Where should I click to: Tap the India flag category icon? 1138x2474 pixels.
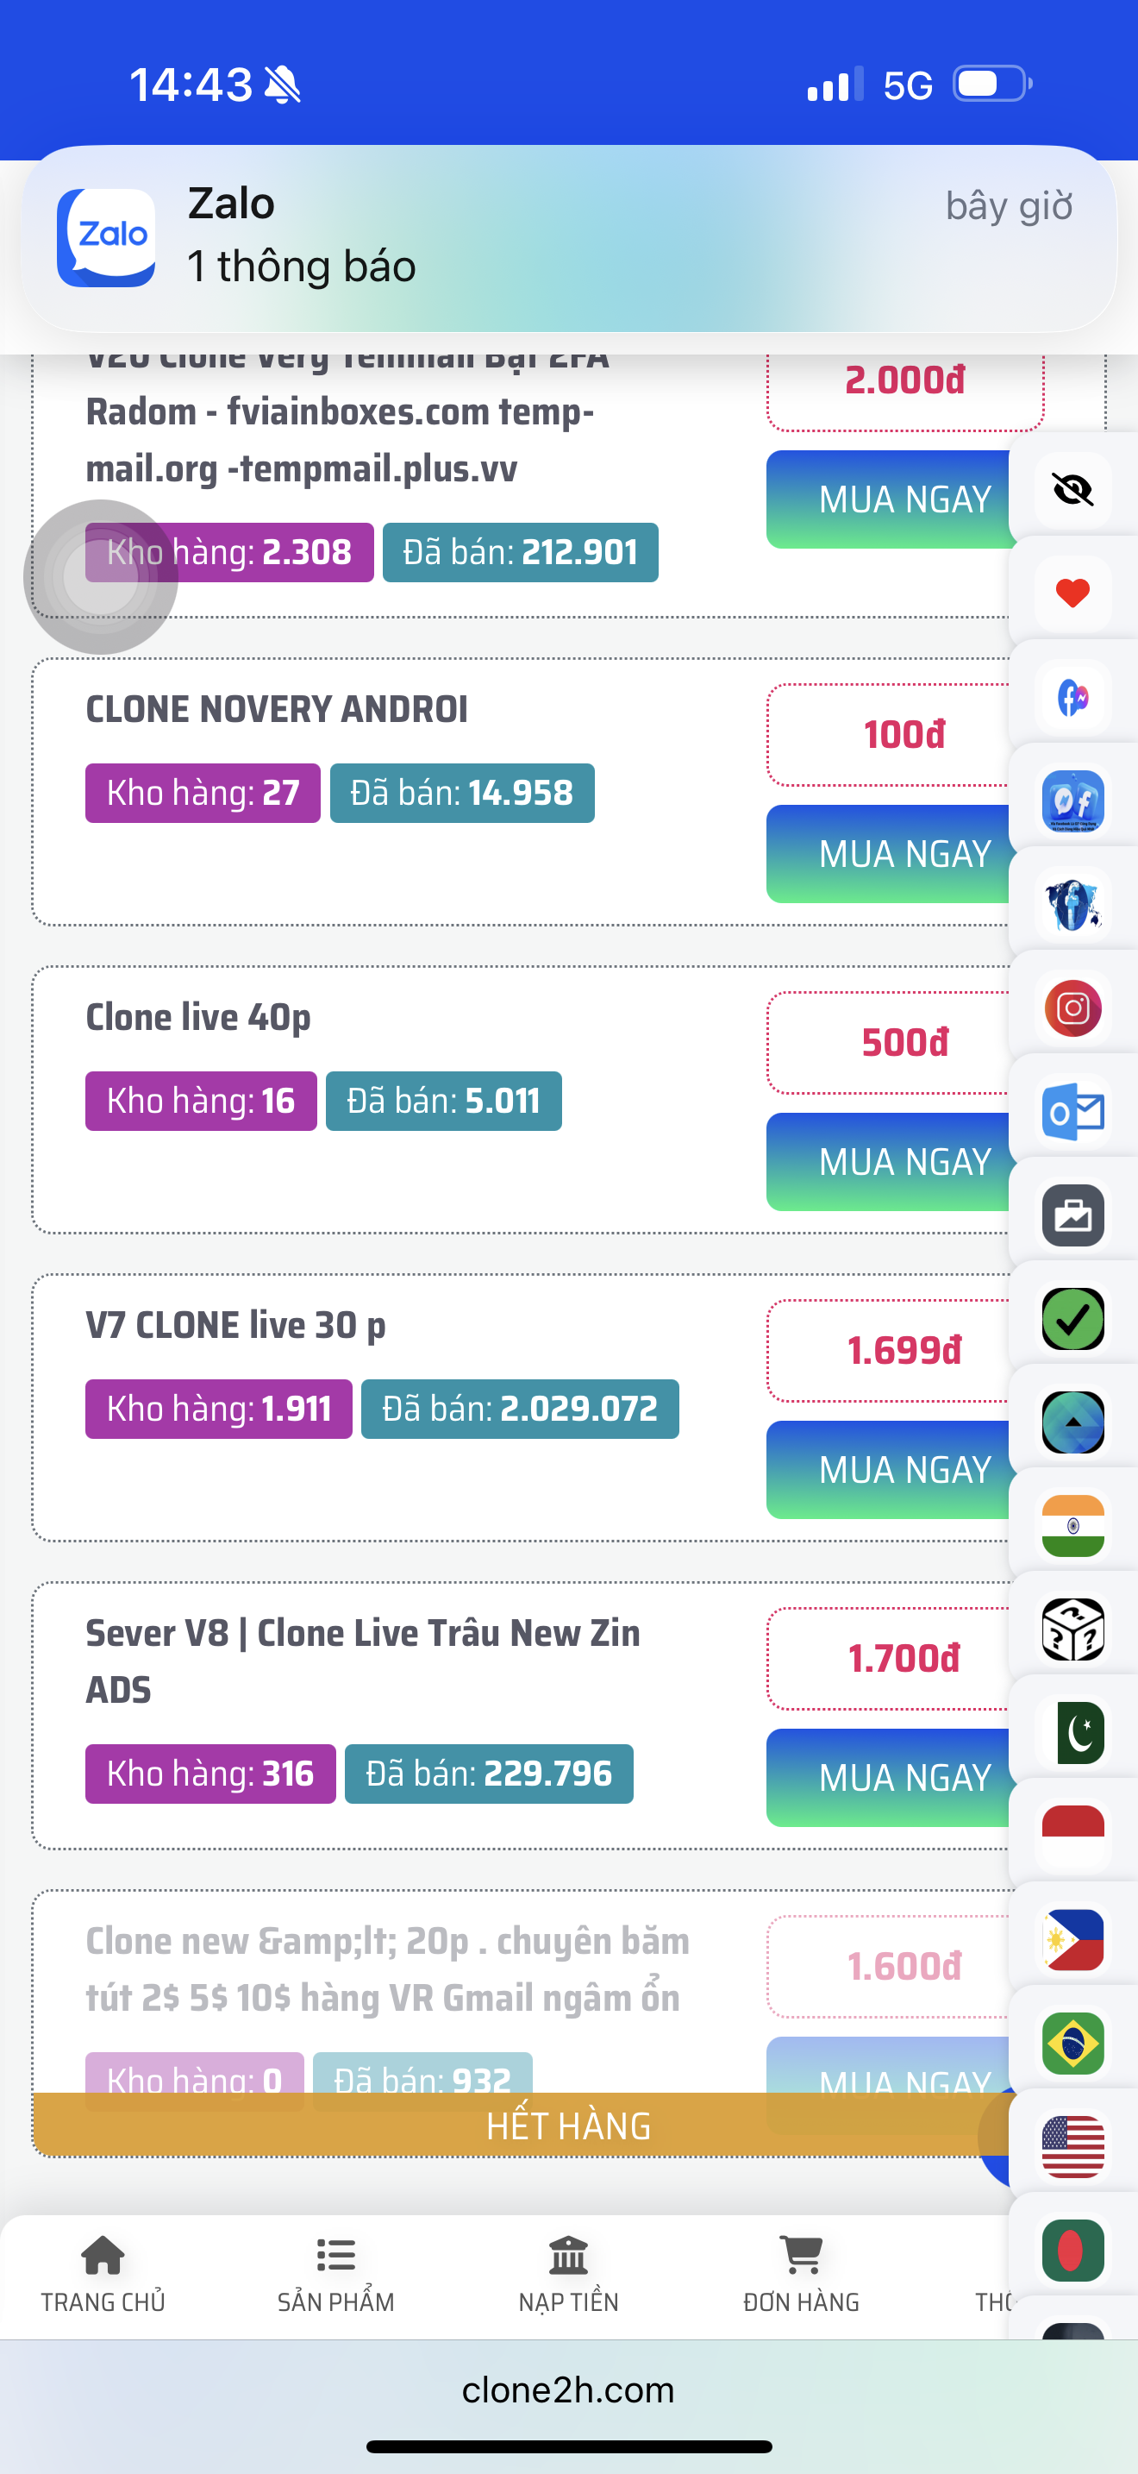(x=1072, y=1526)
